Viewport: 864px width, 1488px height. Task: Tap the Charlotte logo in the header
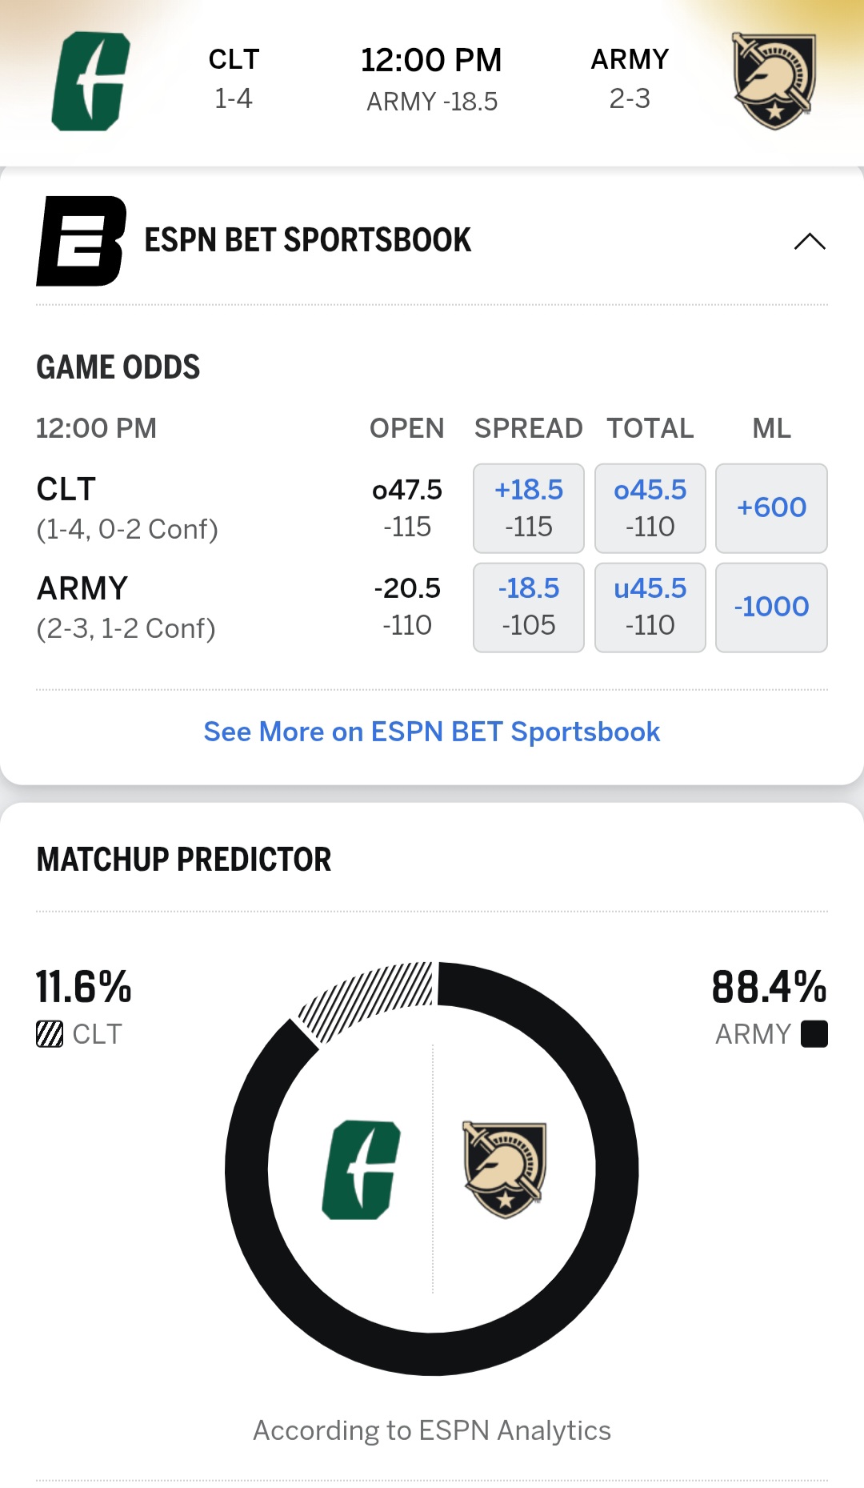[90, 81]
